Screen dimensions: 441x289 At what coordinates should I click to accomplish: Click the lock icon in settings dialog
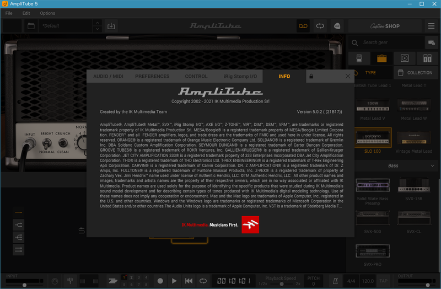[311, 76]
